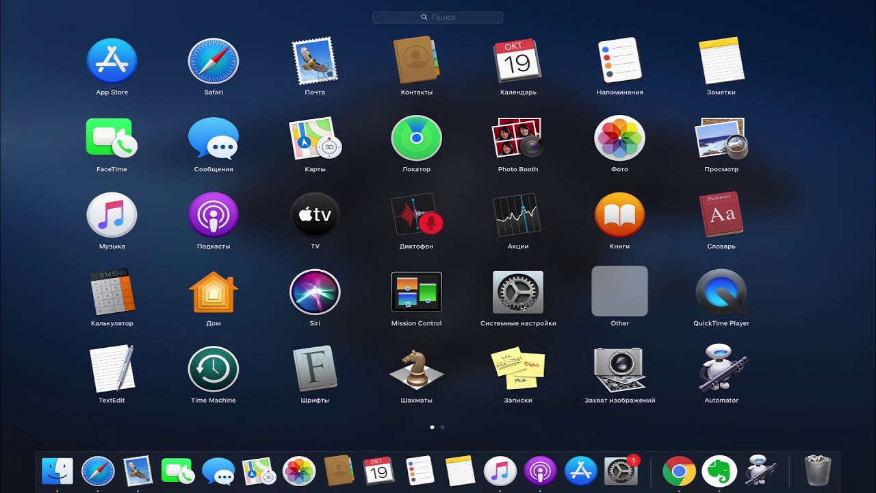Switch to the second Launchpad page dot
876x493 pixels.
[x=443, y=427]
